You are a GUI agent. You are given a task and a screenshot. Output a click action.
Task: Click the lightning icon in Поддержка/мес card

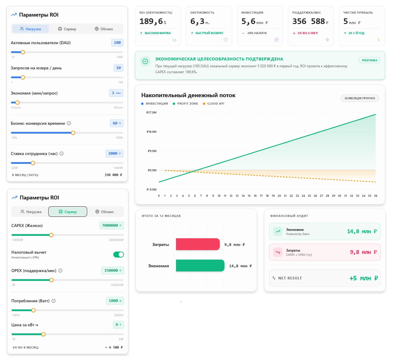point(327,40)
